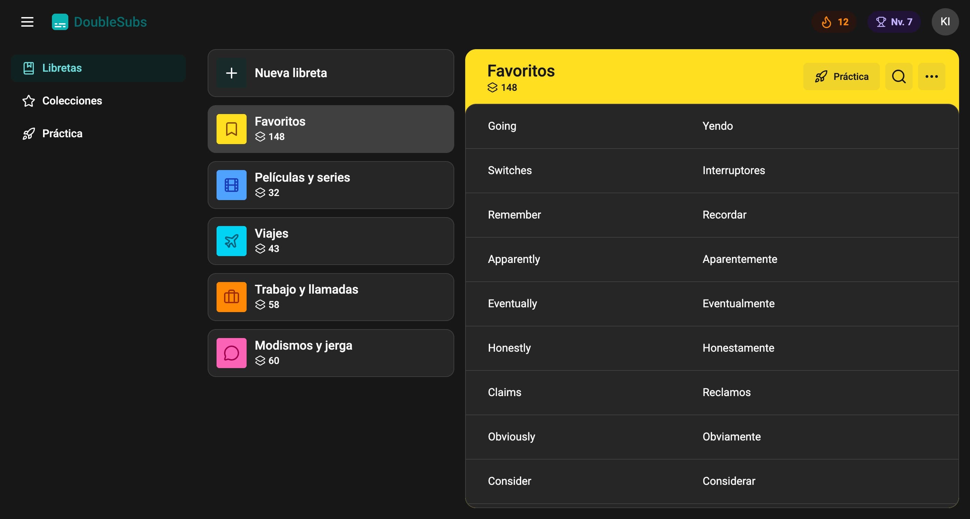Go to Libretas in the sidebar
This screenshot has height=519, width=970.
[98, 68]
